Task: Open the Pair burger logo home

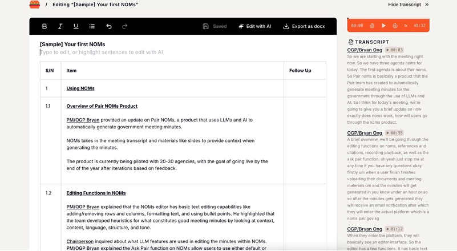Action: 34,5
